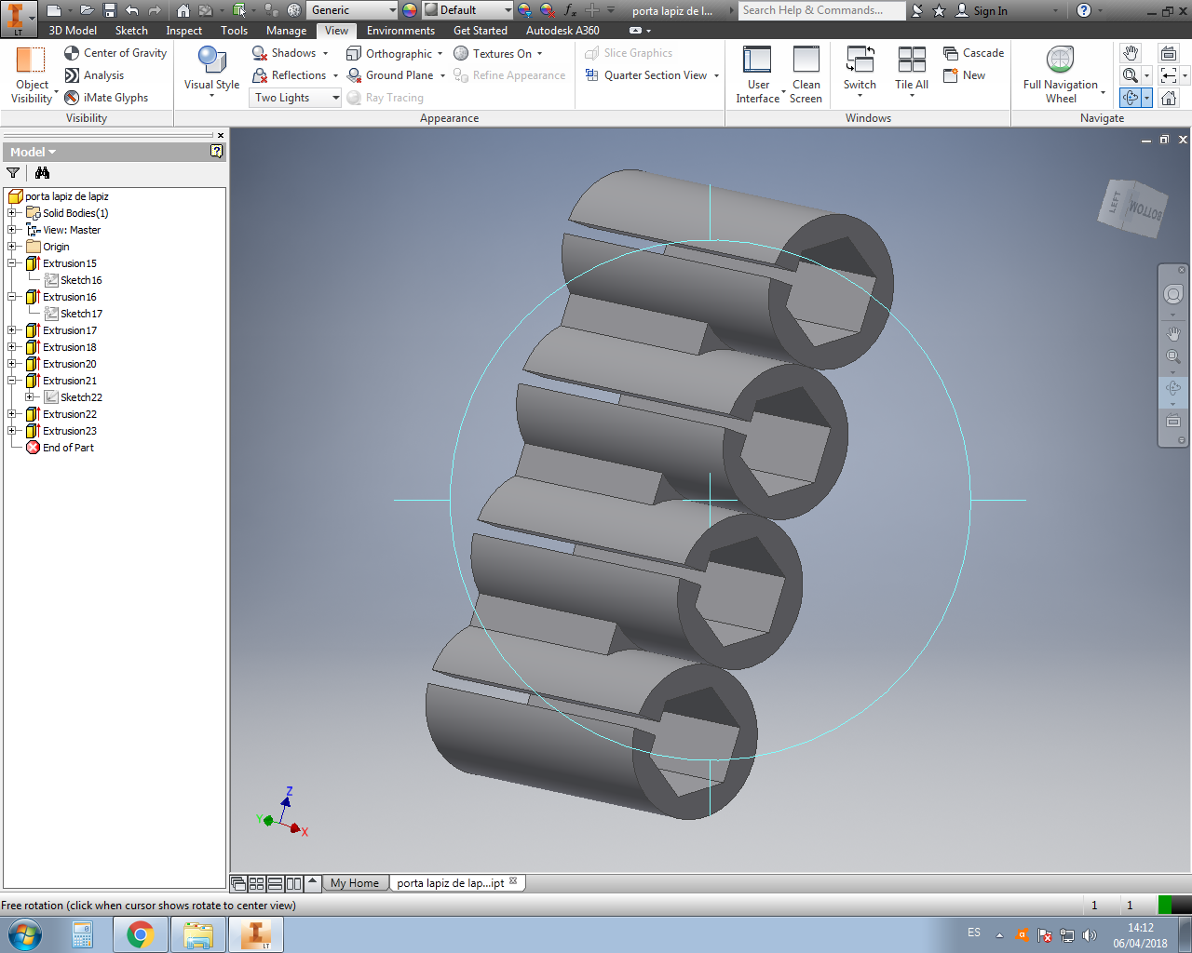The height and width of the screenshot is (953, 1192).
Task: Click the Full Navigation Wheel icon
Action: [x=1060, y=60]
